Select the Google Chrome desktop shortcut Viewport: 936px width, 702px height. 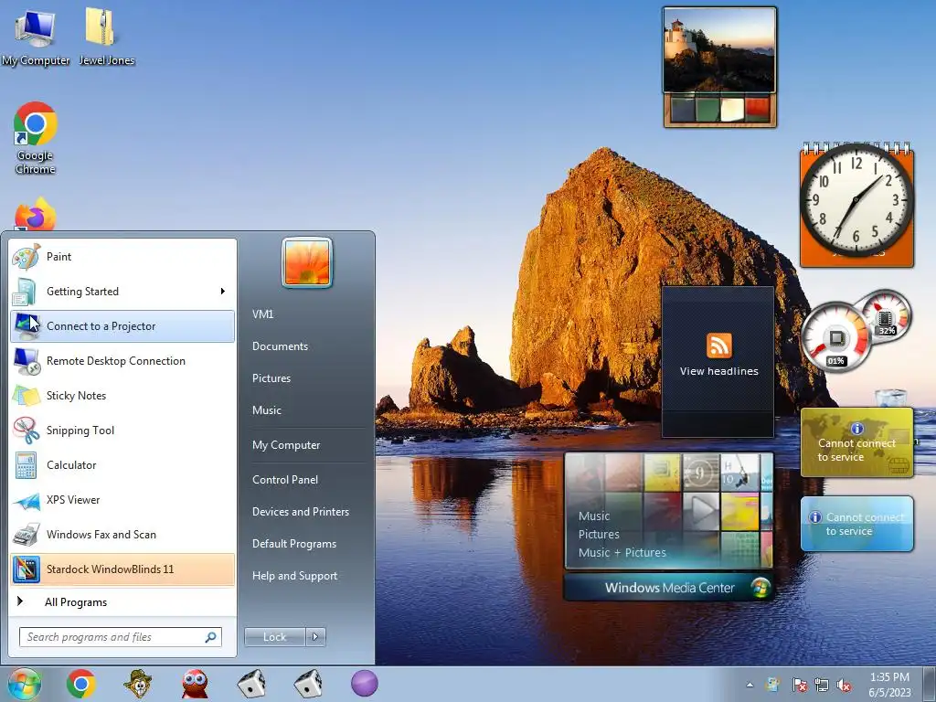(36, 138)
